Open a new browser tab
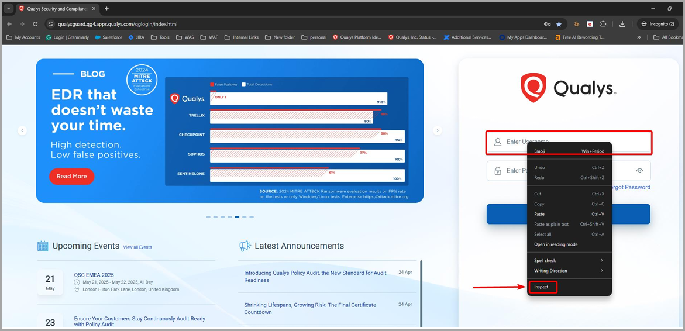Image resolution: width=685 pixels, height=331 pixels. (x=106, y=9)
